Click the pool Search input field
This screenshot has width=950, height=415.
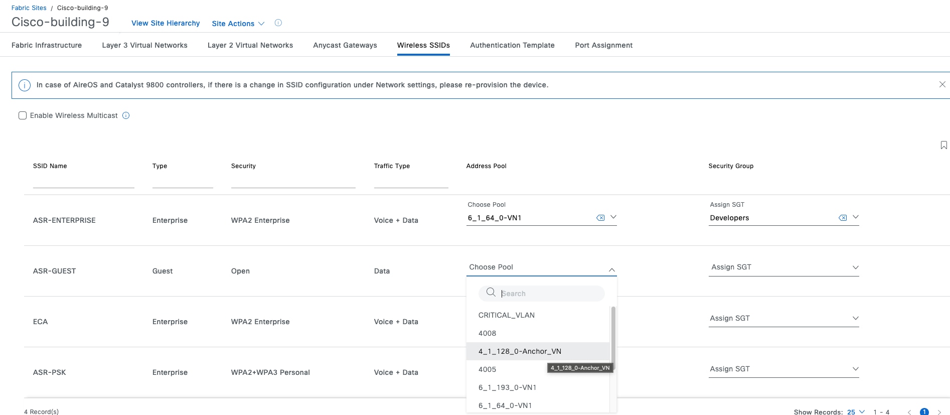pyautogui.click(x=542, y=294)
